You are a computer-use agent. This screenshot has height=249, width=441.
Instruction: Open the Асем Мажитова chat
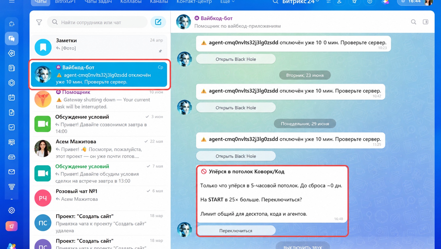[x=99, y=149]
